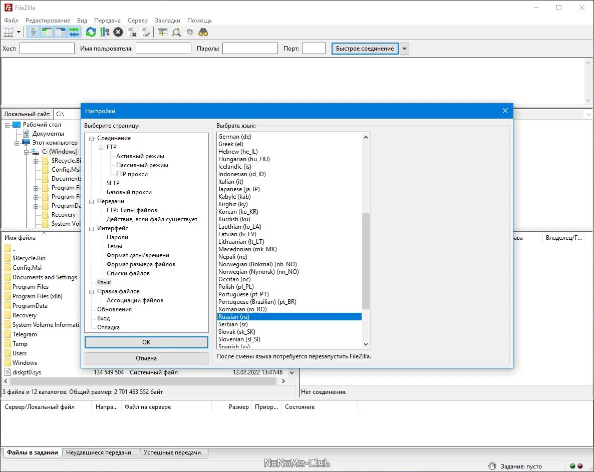Toggle the transfer queue display button

pos(74,33)
